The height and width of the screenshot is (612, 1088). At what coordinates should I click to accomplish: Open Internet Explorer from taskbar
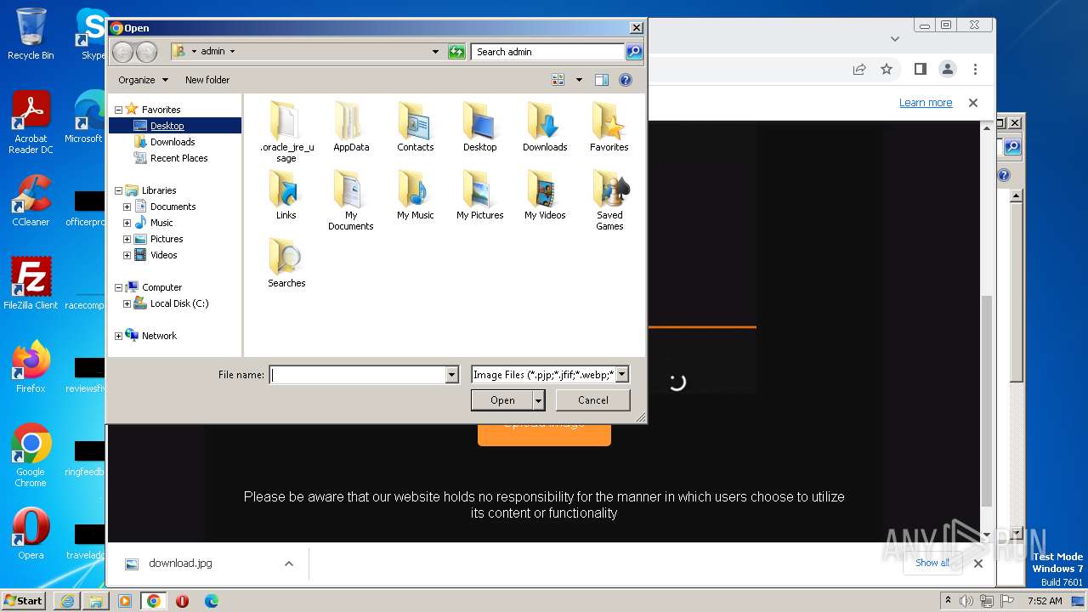tap(67, 601)
